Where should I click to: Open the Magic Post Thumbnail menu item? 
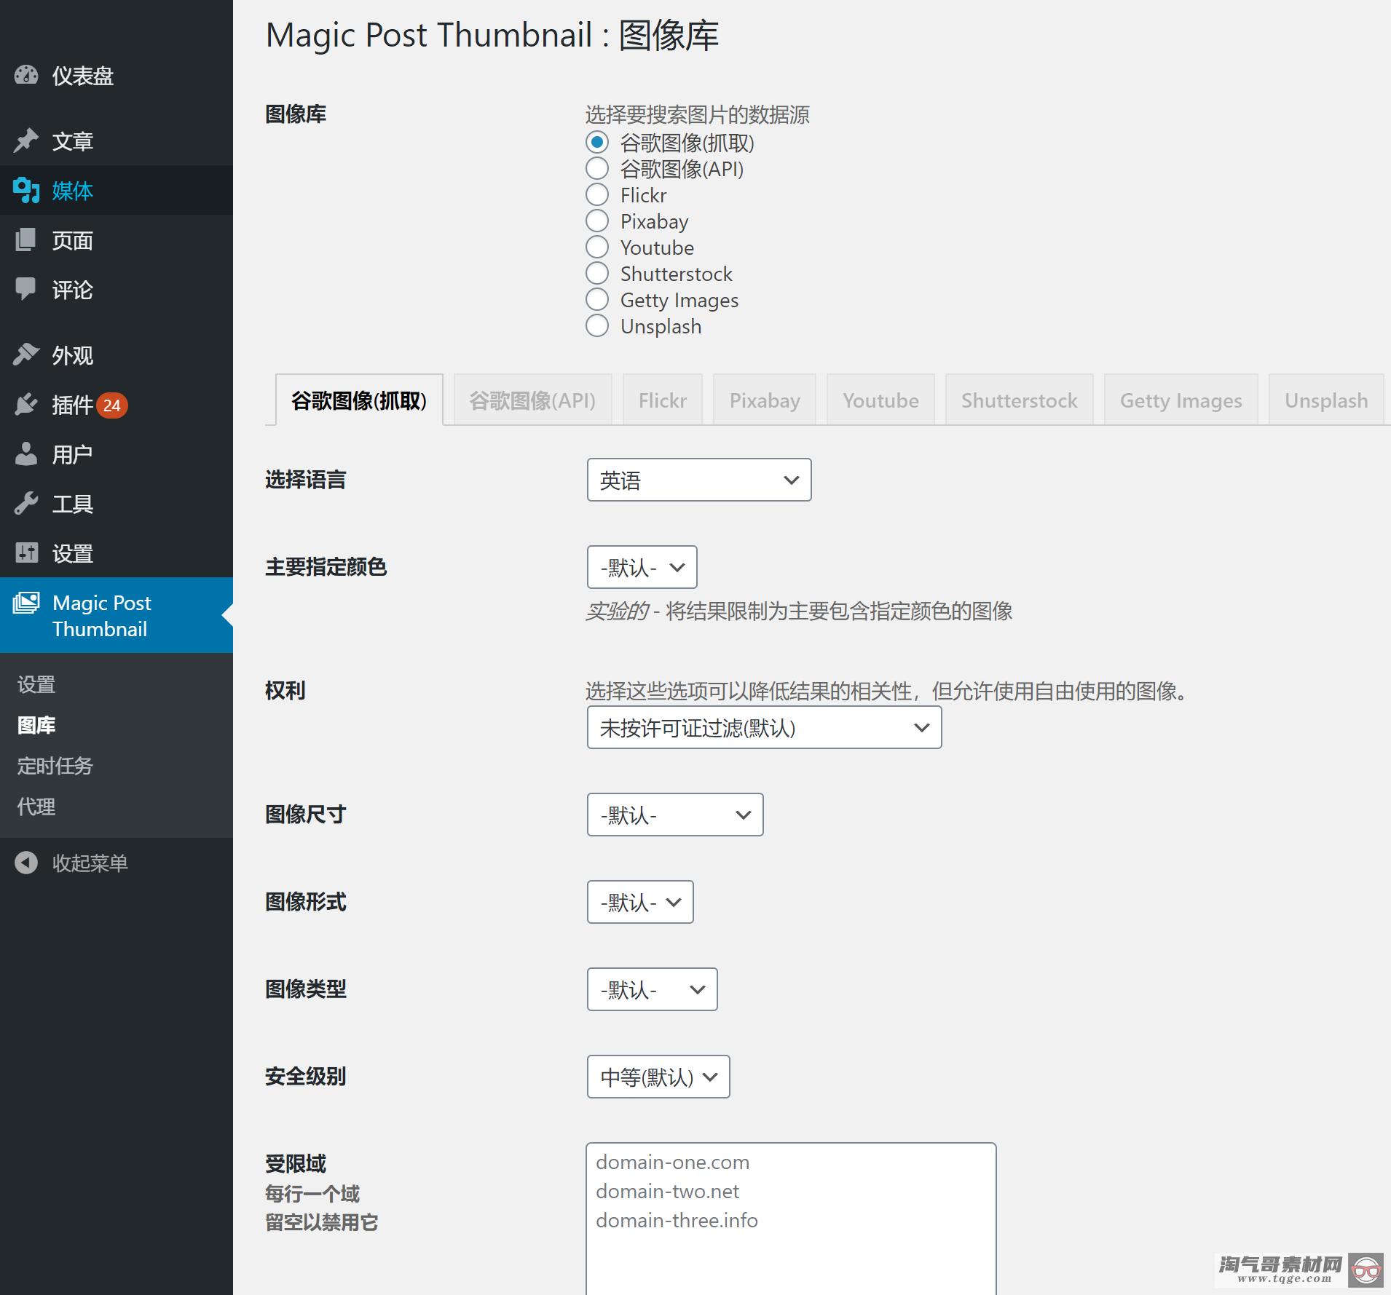[117, 615]
